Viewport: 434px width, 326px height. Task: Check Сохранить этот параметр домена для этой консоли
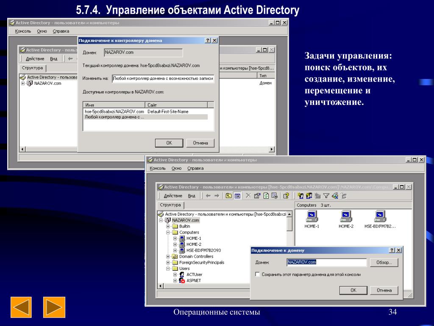click(x=257, y=275)
